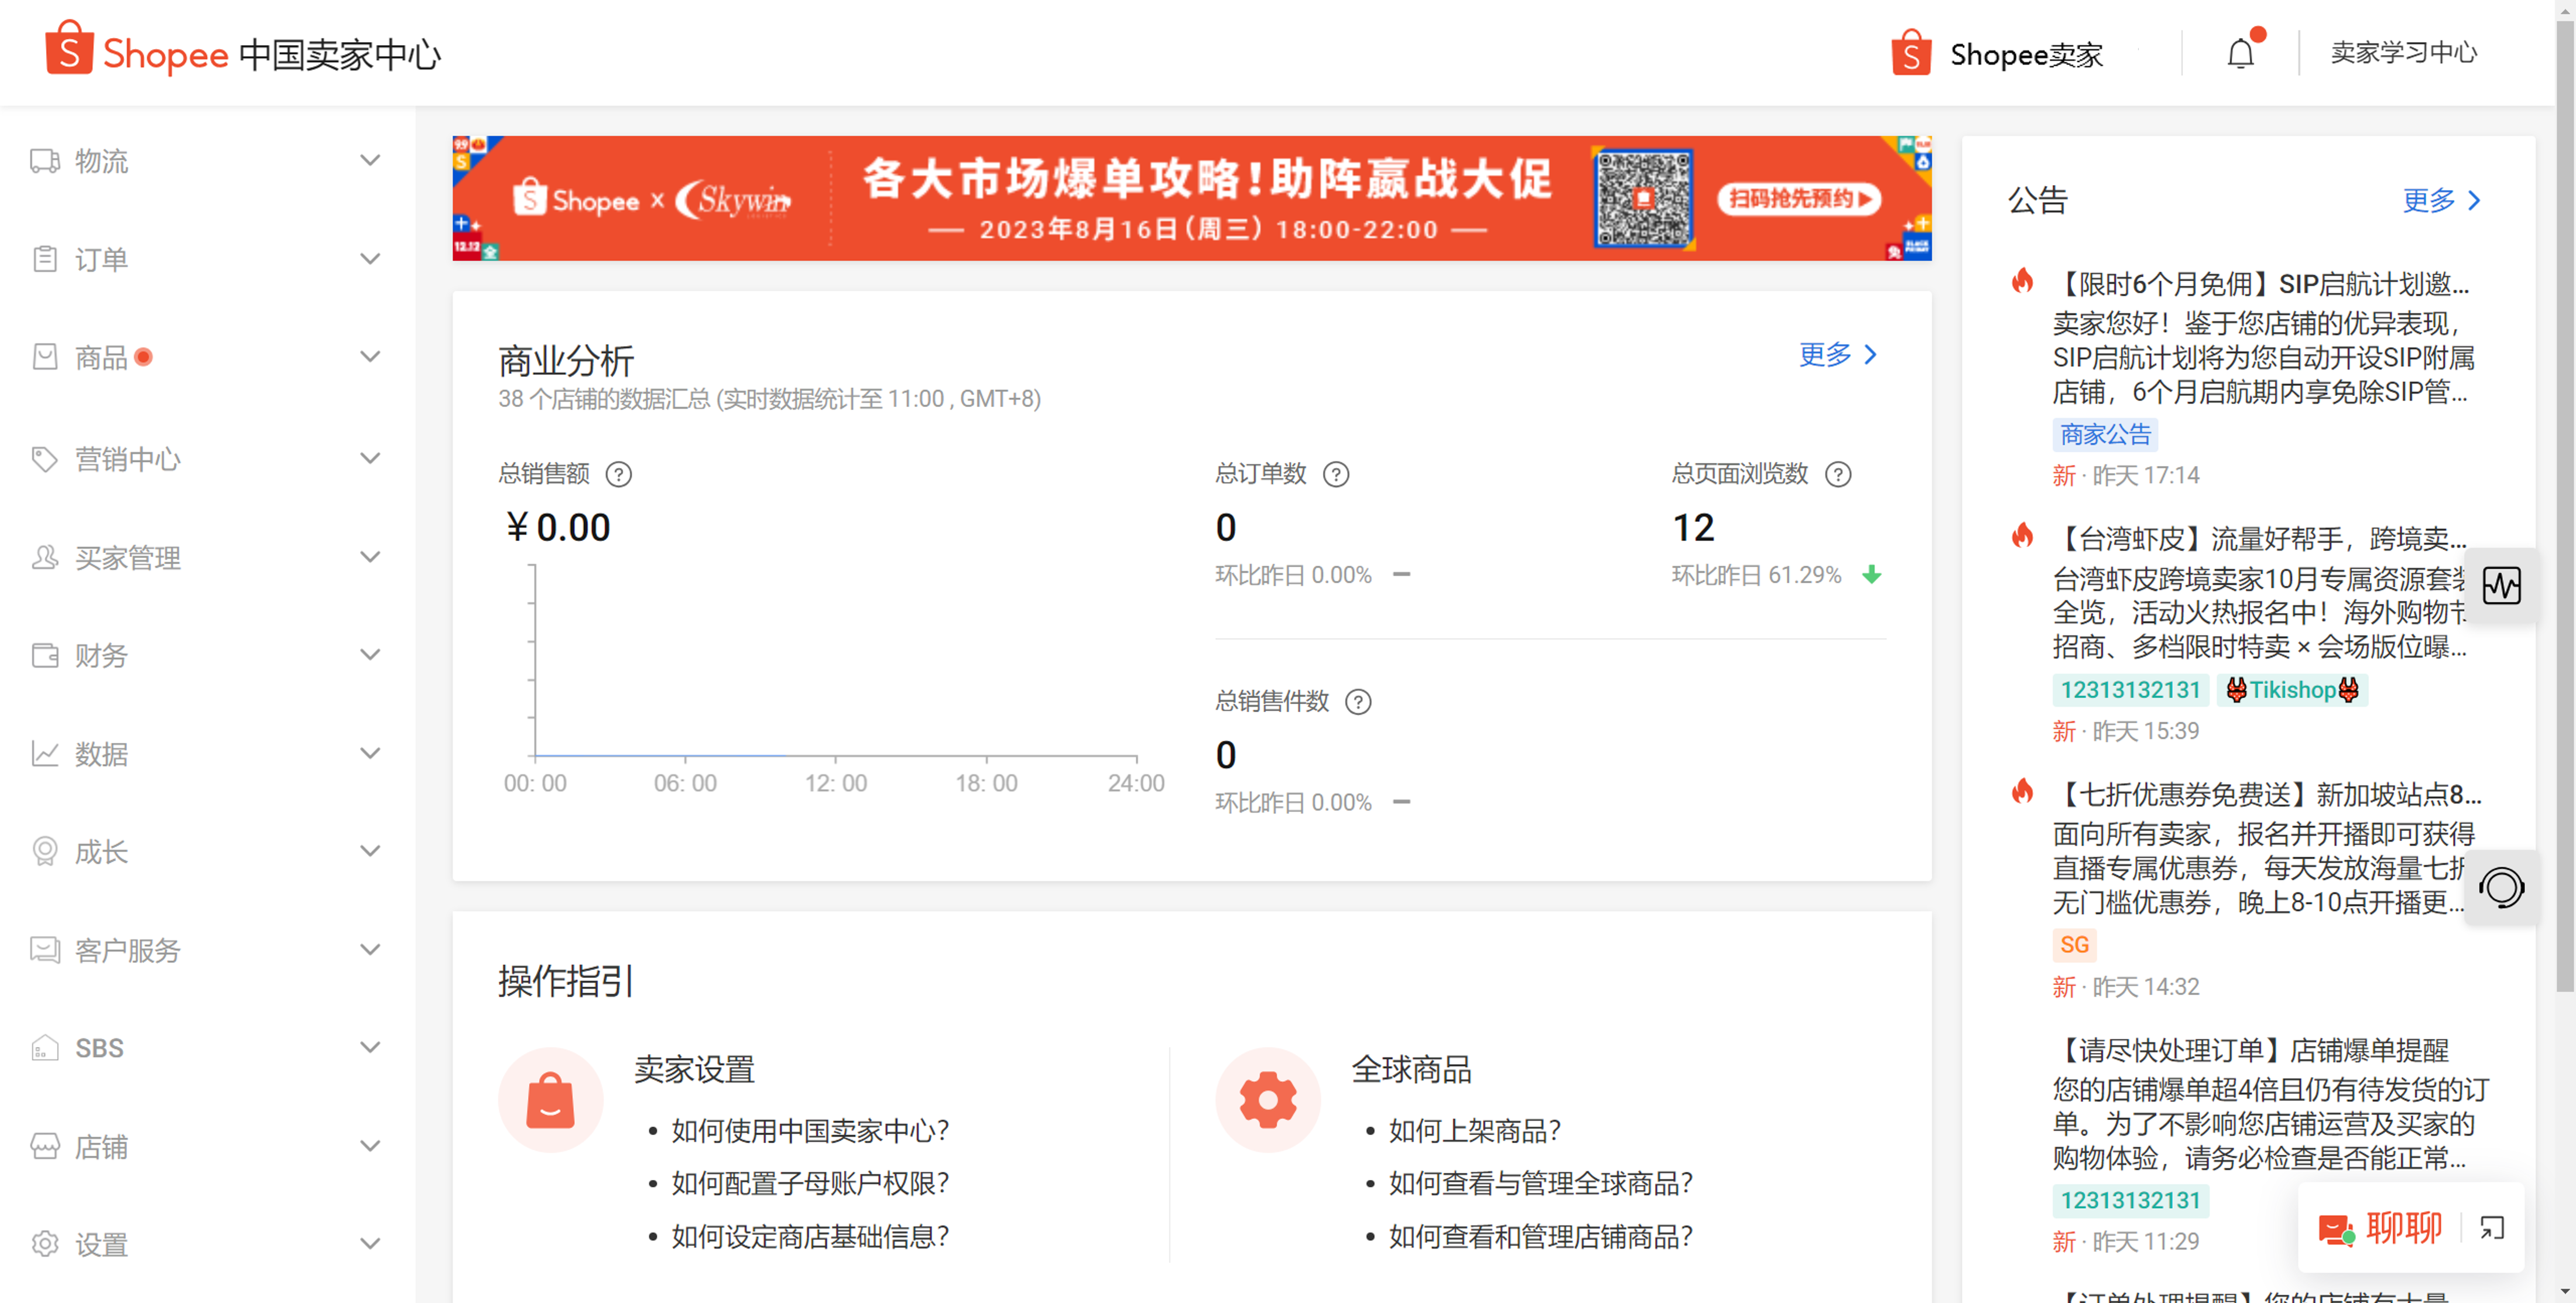This screenshot has width=2576, height=1303.
Task: Expand the 店铺 menu chevron
Action: coord(370,1145)
